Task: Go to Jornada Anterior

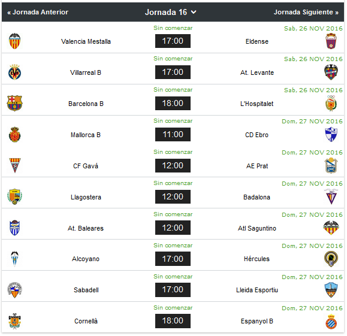Action: 38,12
